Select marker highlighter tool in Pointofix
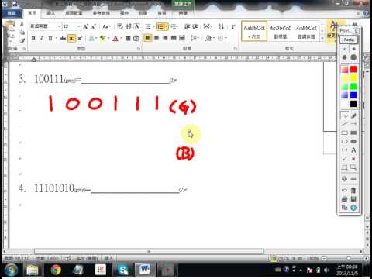 pos(353,116)
